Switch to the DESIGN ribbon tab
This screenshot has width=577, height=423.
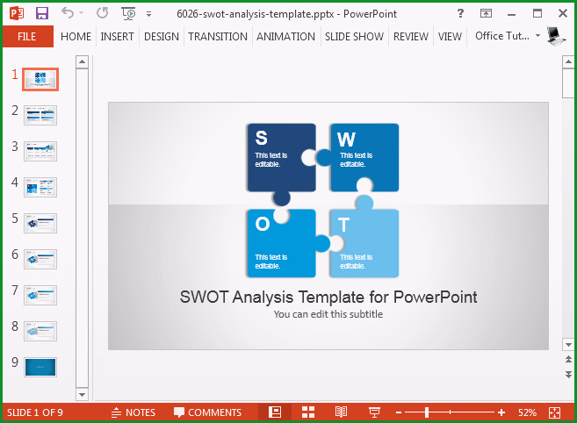[162, 36]
